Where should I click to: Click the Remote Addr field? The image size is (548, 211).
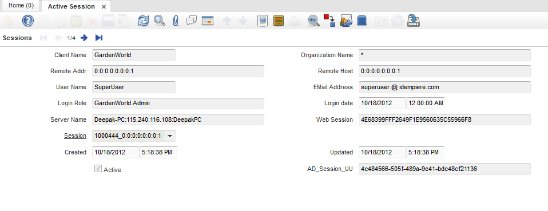pos(178,71)
